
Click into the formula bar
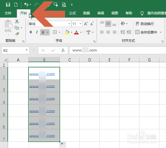[118, 50]
